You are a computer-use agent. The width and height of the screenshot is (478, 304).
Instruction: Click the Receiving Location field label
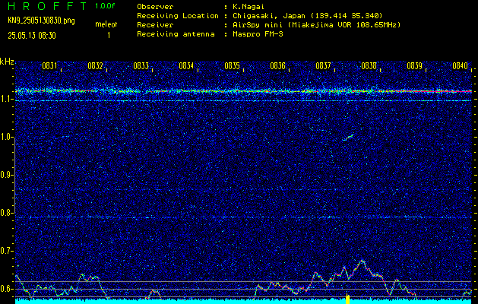(178, 16)
